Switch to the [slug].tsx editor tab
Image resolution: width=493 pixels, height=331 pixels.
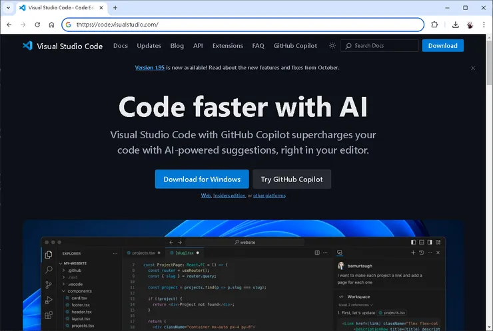coord(185,253)
